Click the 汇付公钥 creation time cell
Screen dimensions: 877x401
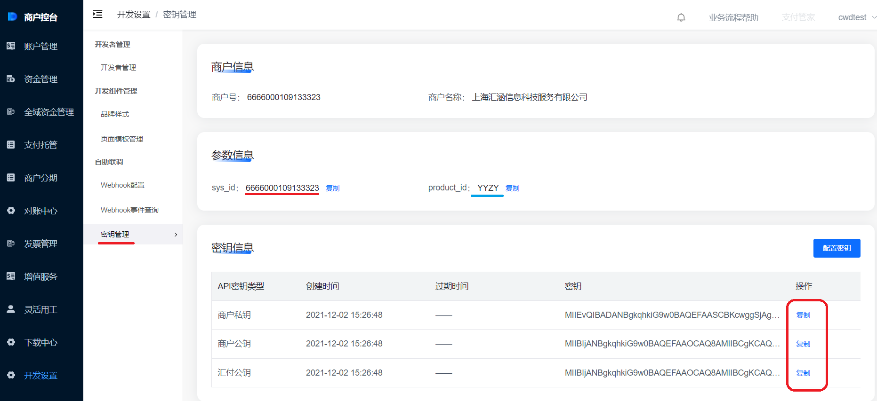coord(344,373)
